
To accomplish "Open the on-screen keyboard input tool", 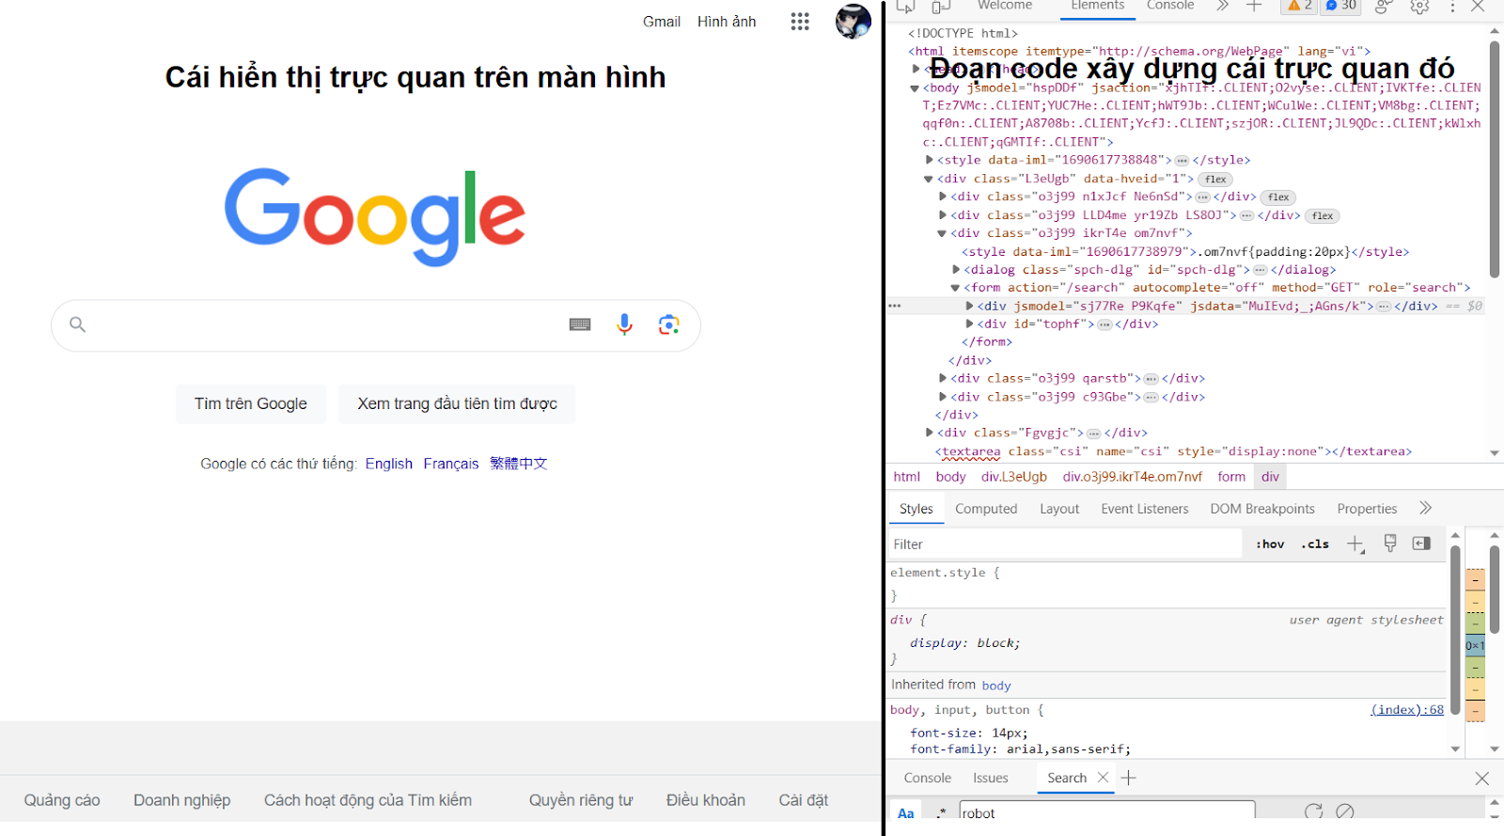I will click(580, 324).
